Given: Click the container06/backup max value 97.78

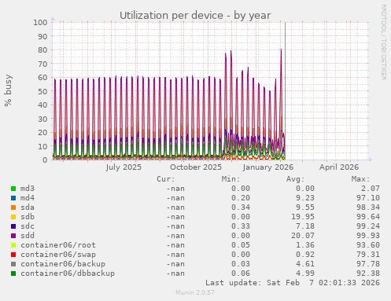Looking at the screenshot, I should coord(368,264).
